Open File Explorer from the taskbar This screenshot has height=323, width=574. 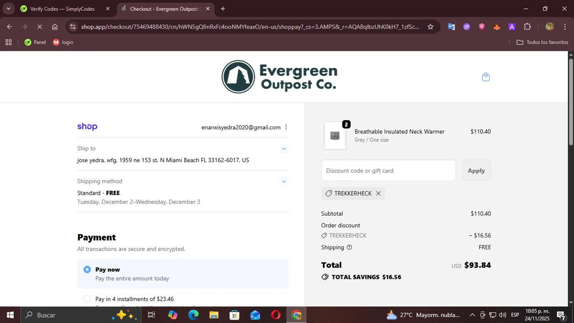tap(214, 315)
